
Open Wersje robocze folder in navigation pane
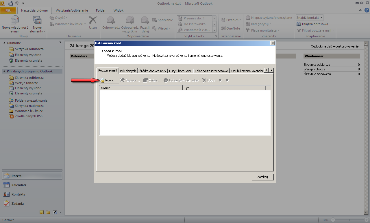(x=26, y=83)
